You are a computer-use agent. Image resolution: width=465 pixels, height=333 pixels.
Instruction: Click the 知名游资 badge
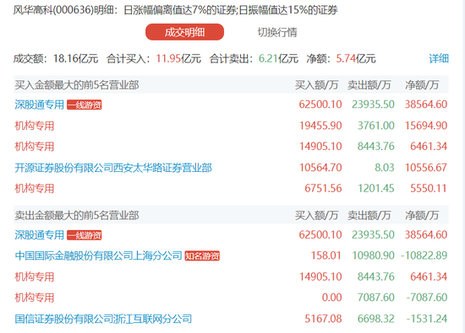202,255
